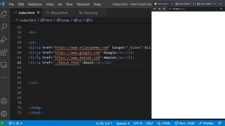225x126 pixels.
Task: Click the google.com href link in code
Action: [x=77, y=52]
